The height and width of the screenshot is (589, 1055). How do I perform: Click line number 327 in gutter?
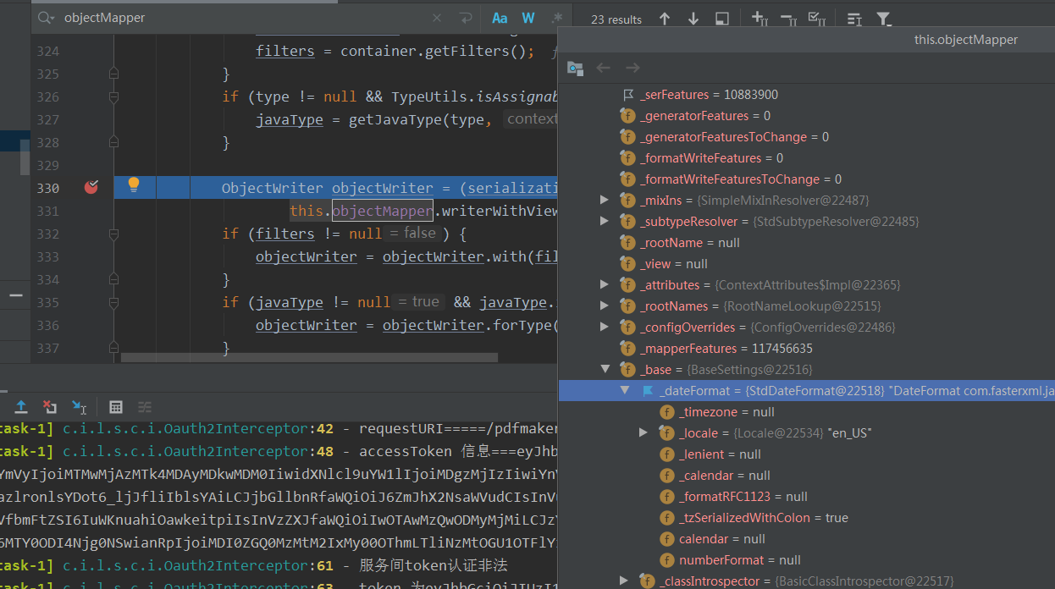(x=48, y=119)
